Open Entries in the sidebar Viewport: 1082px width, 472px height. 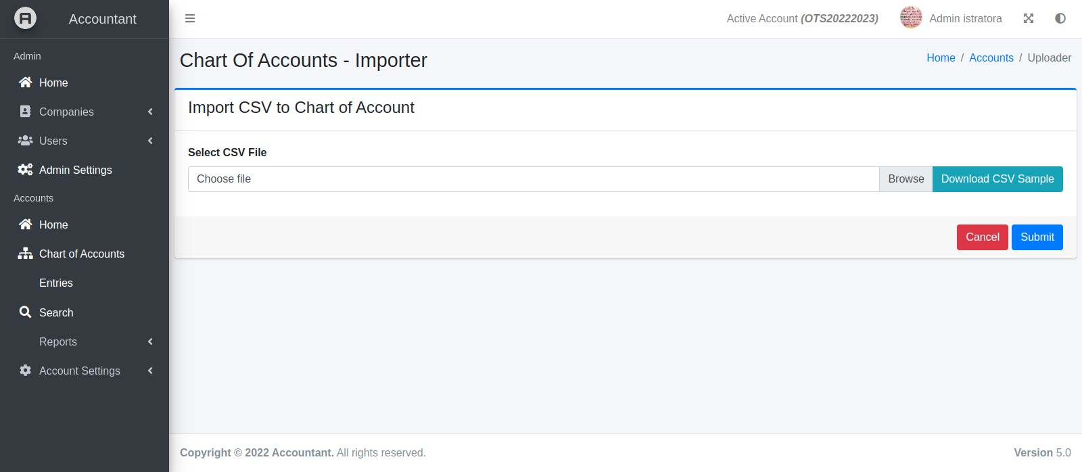coord(56,283)
